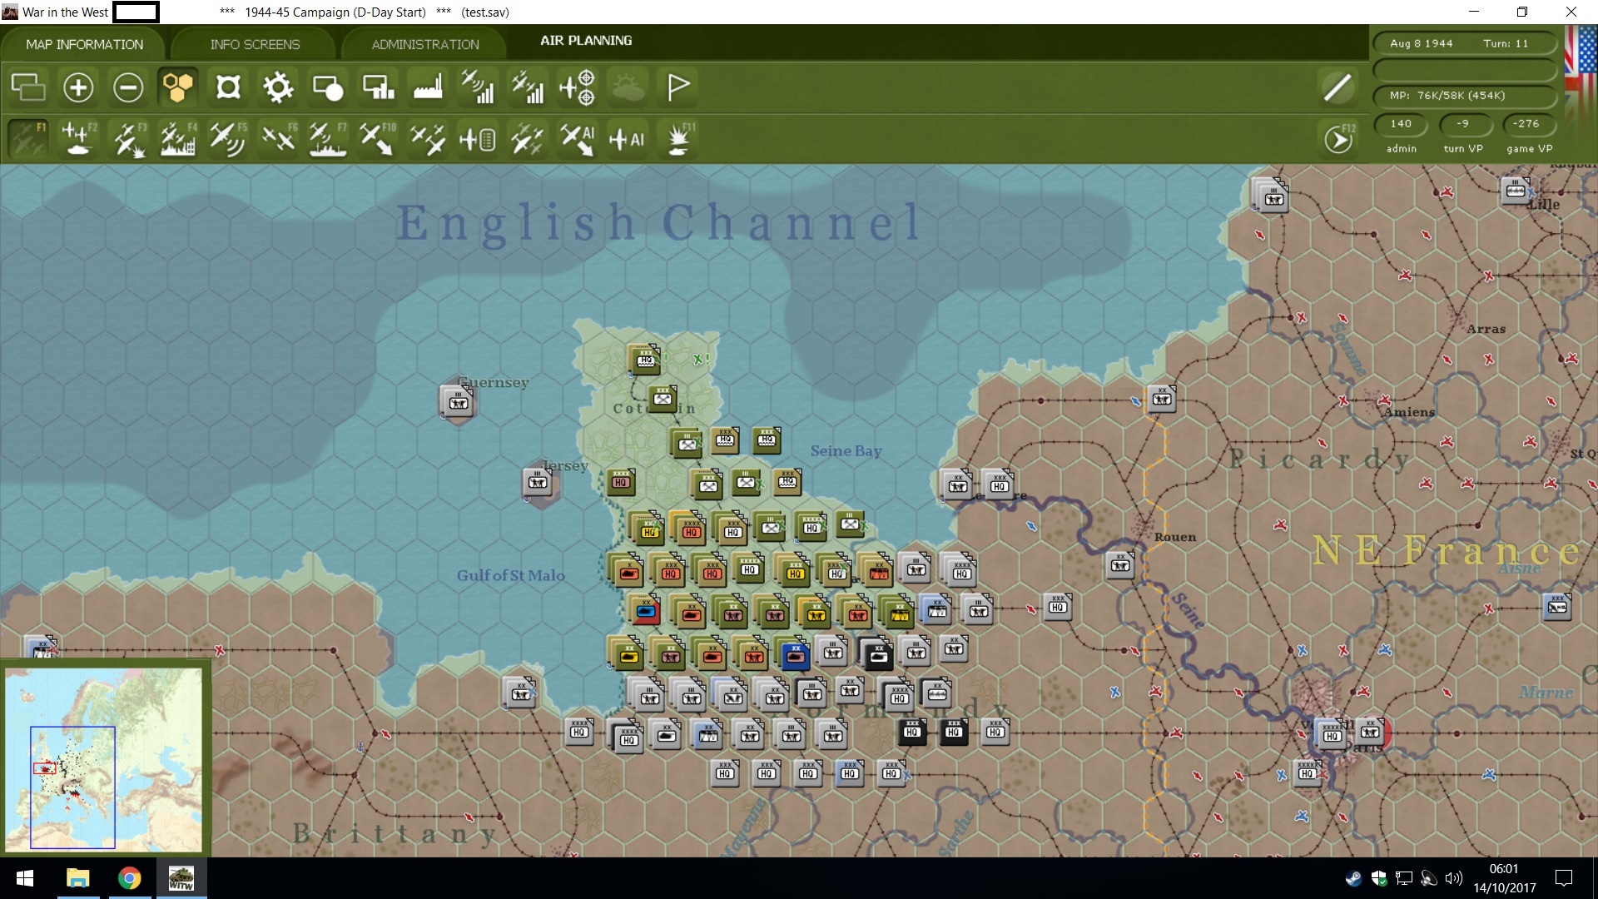Select the blue armored unit counter
This screenshot has width=1598, height=899.
point(795,656)
